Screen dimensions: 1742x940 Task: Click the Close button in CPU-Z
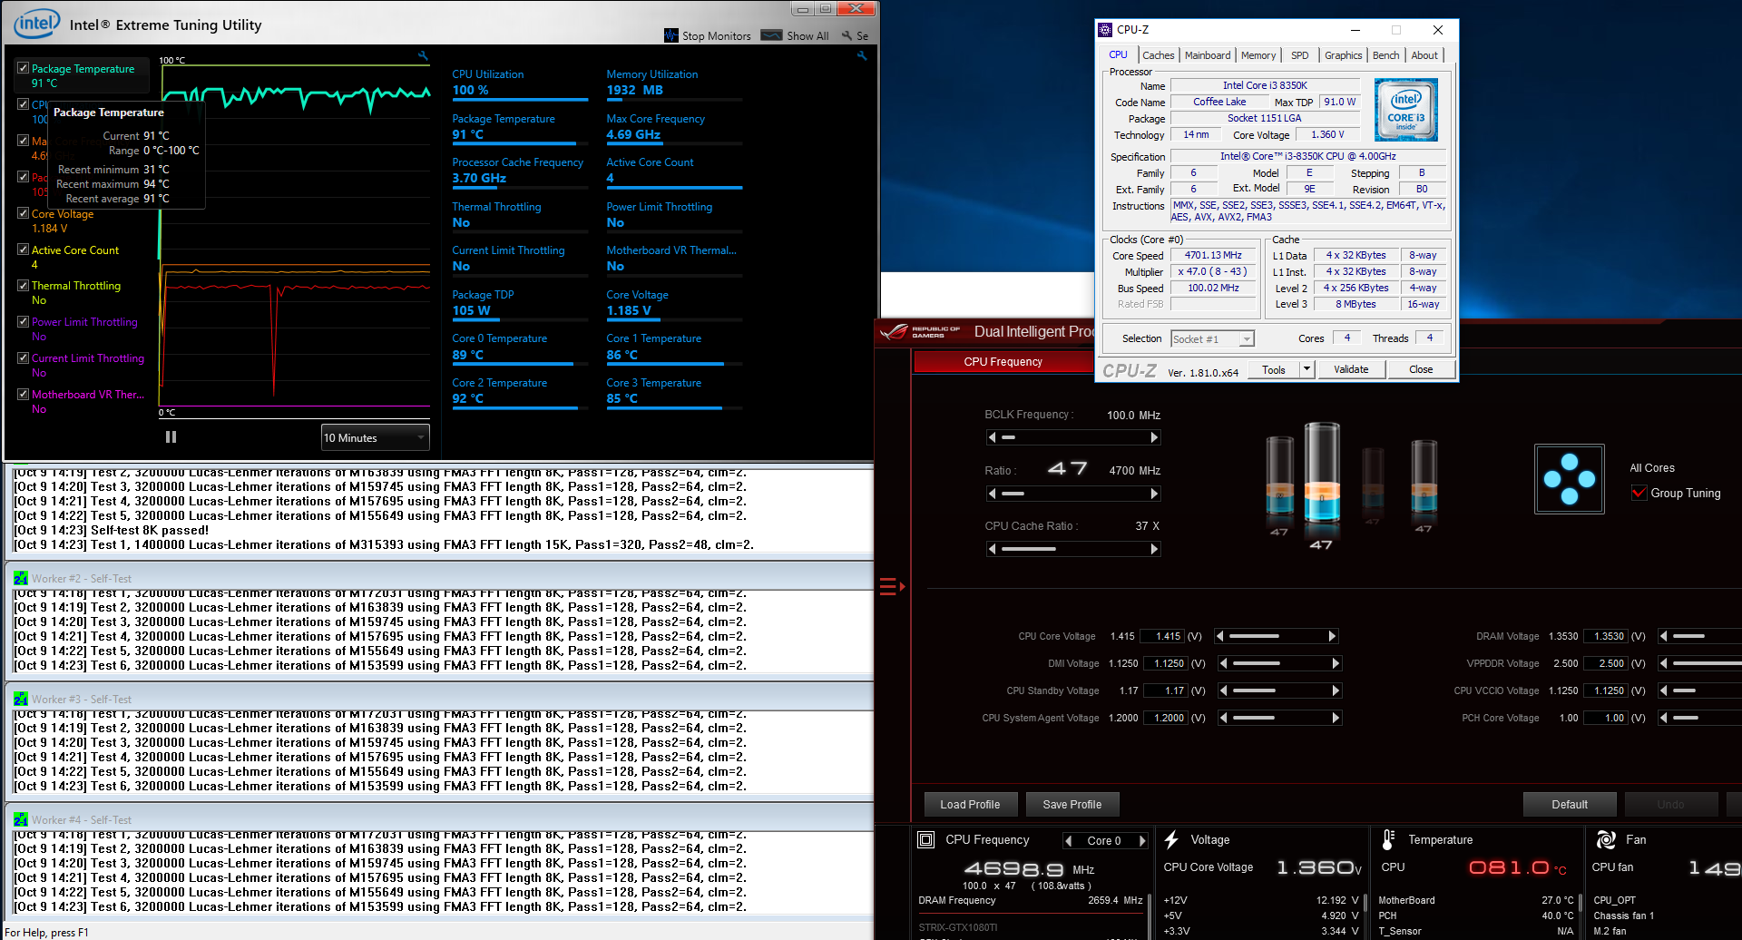point(1421,369)
